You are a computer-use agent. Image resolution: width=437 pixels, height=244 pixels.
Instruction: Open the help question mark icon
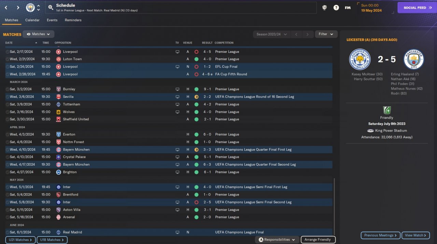tap(336, 7)
